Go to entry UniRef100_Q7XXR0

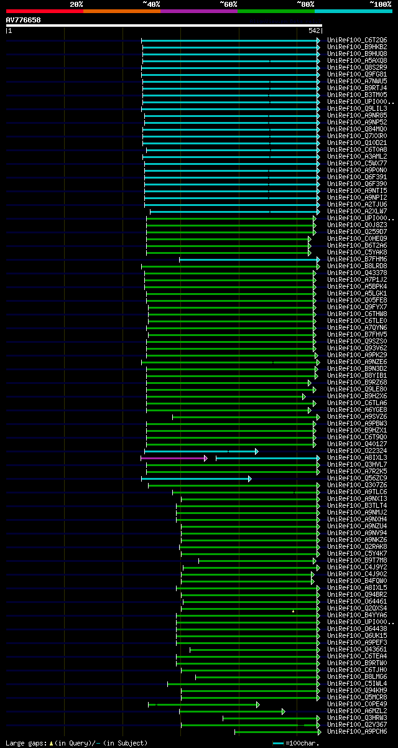coord(358,136)
